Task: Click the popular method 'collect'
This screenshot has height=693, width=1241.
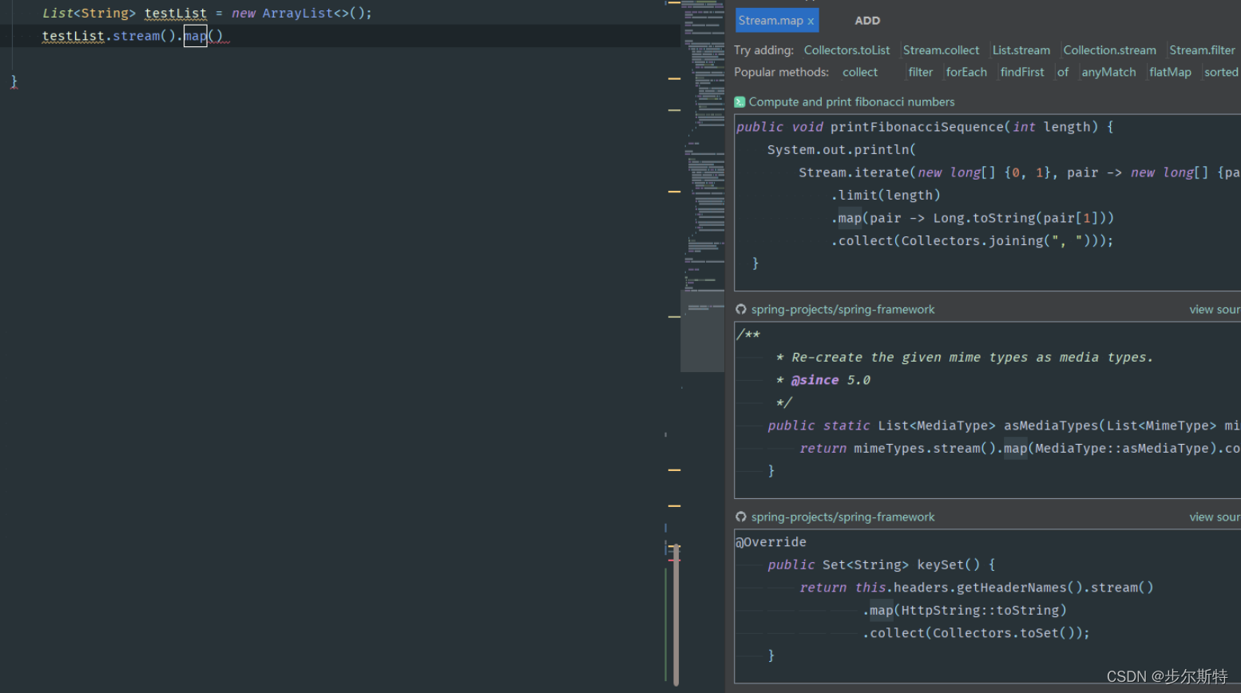Action: tap(860, 73)
